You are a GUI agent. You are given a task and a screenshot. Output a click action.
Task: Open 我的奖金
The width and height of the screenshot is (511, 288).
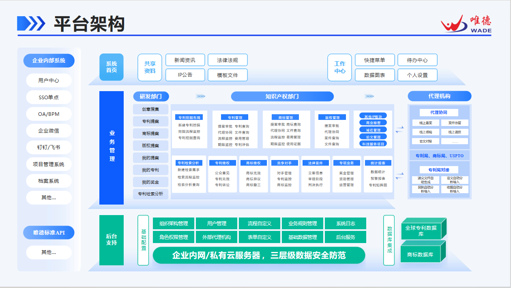[150, 182]
